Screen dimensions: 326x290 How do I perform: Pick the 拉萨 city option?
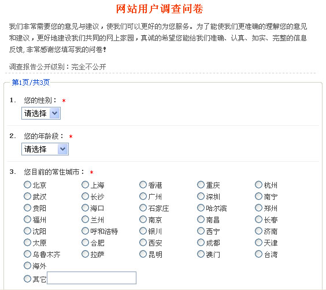[85, 254]
